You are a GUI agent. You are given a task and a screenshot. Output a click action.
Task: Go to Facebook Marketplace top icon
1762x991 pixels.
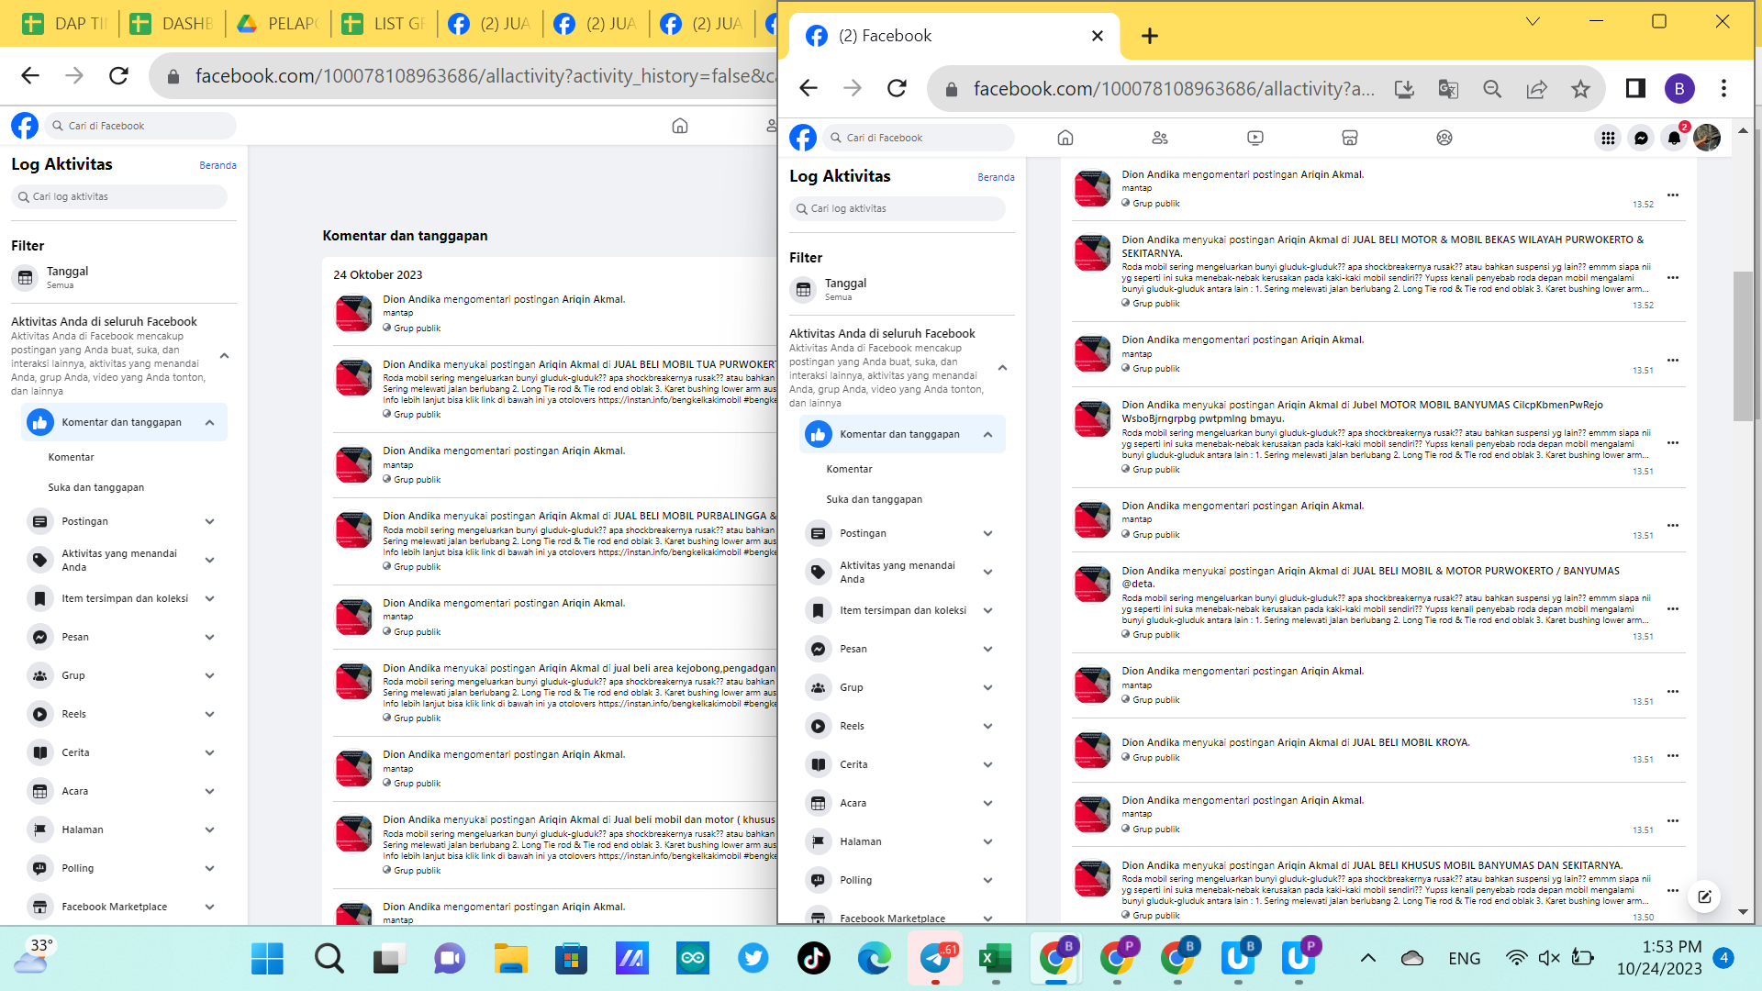click(1349, 138)
